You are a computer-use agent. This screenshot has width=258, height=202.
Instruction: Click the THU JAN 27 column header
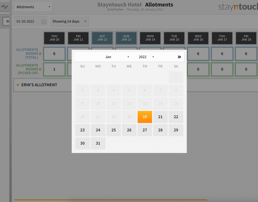point(222,38)
